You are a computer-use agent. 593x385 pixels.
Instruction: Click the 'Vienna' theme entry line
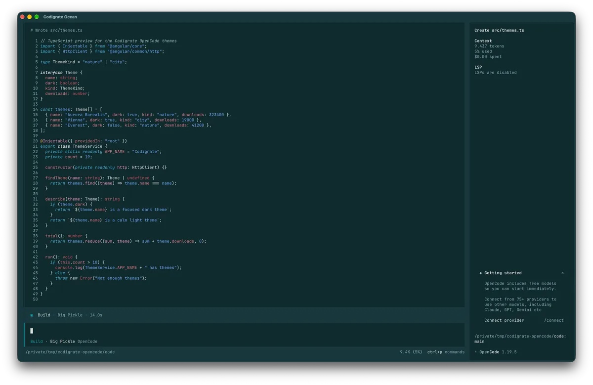(124, 120)
